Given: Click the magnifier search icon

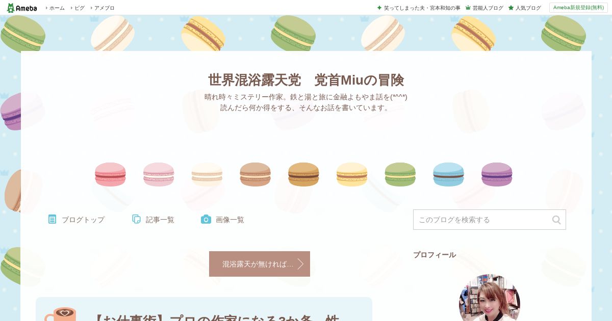Looking at the screenshot, I should coord(556,220).
